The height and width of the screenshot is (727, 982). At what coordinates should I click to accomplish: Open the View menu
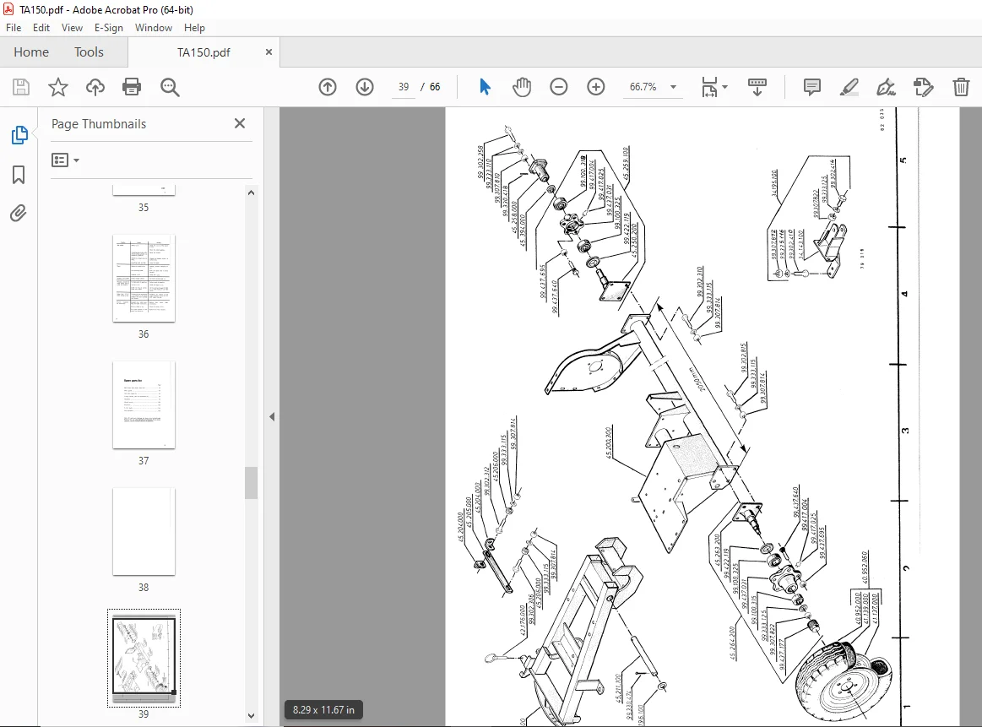[x=72, y=28]
